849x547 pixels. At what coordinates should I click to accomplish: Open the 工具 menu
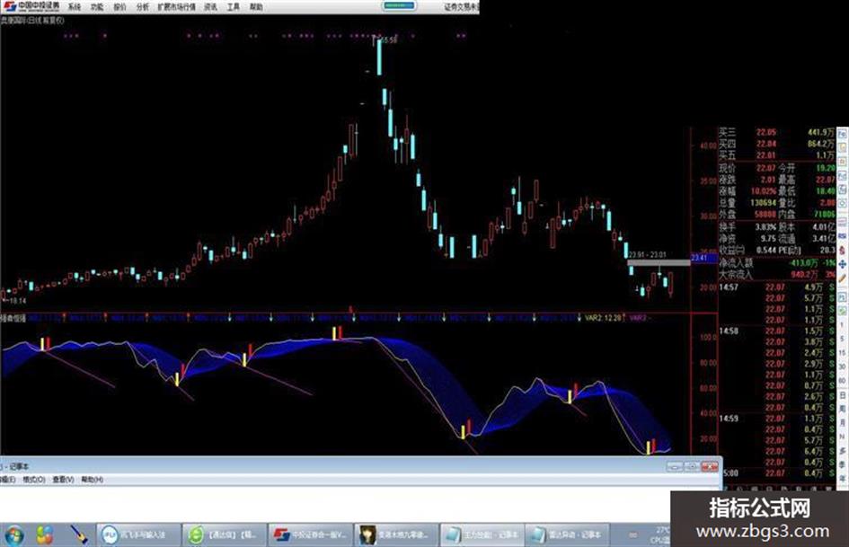pos(234,7)
